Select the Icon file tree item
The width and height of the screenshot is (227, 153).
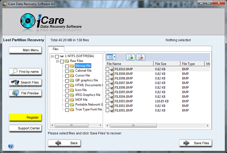[x=81, y=90]
